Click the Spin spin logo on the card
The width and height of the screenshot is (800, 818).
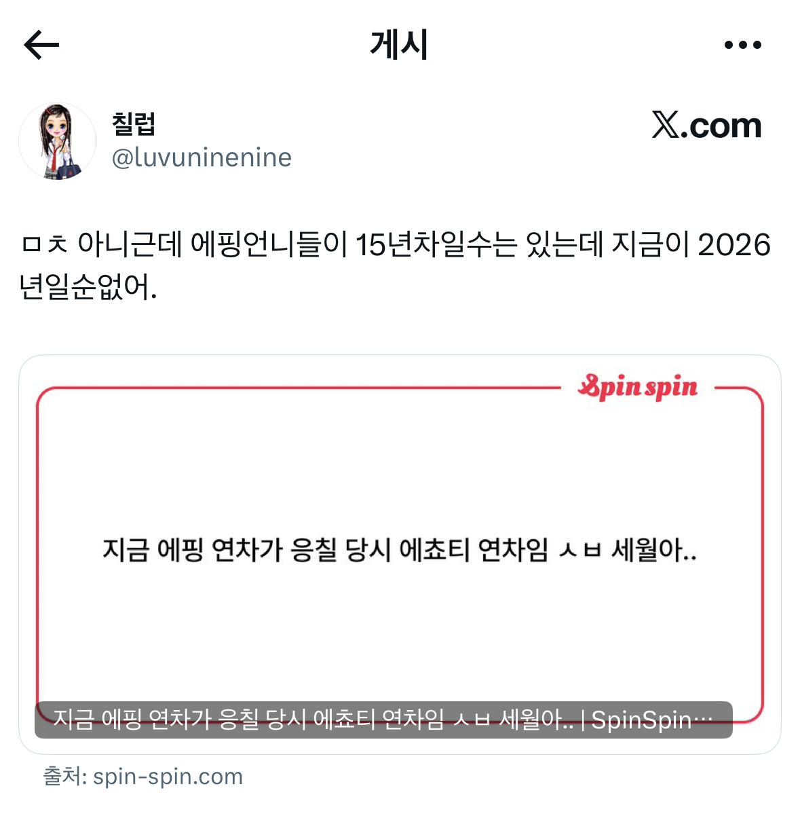pos(638,387)
